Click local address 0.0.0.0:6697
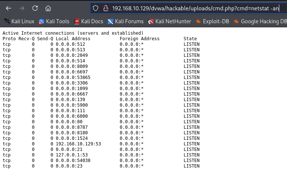The width and height of the screenshot is (287, 169). click(72, 72)
